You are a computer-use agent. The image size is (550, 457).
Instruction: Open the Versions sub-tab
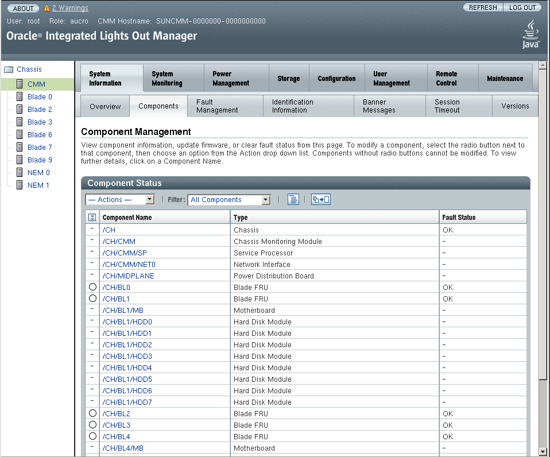click(516, 106)
